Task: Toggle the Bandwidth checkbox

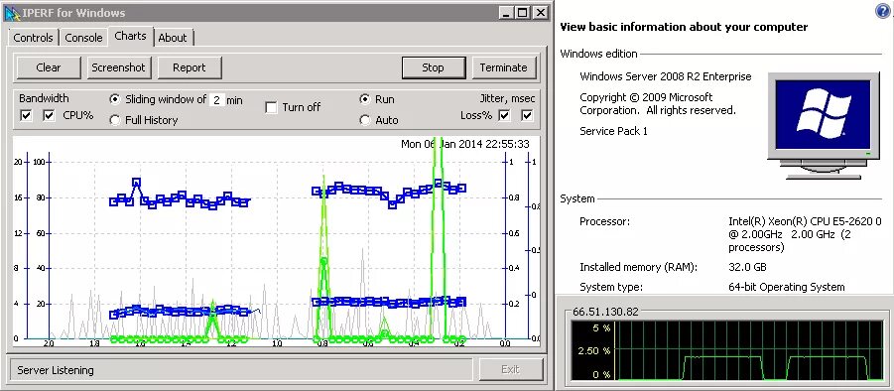Action: [x=26, y=116]
